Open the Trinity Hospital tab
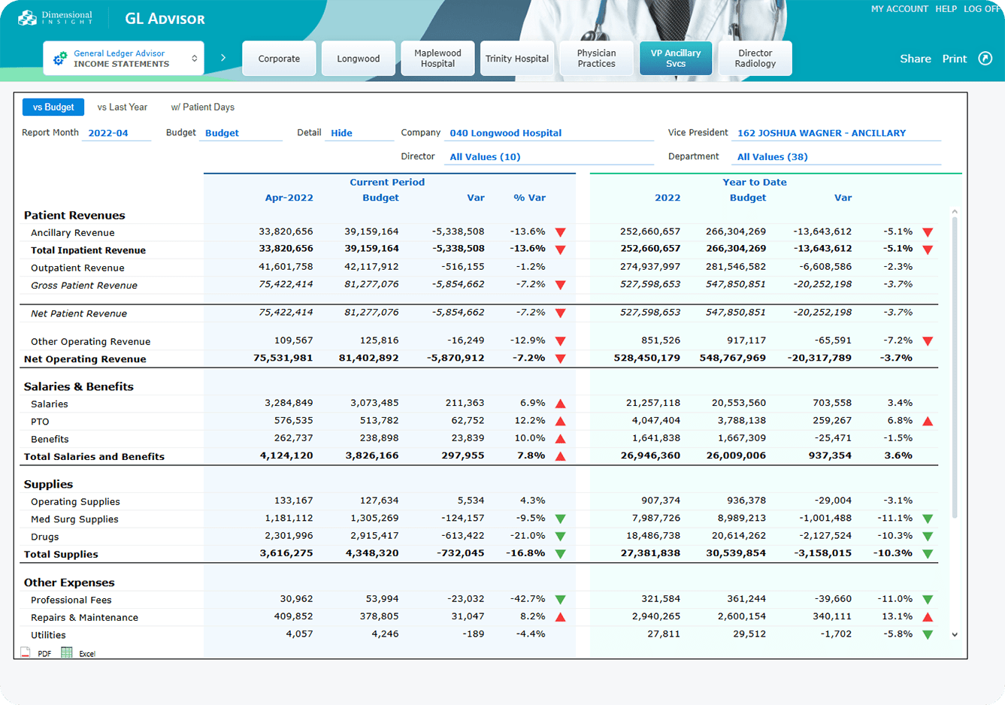 tap(517, 59)
